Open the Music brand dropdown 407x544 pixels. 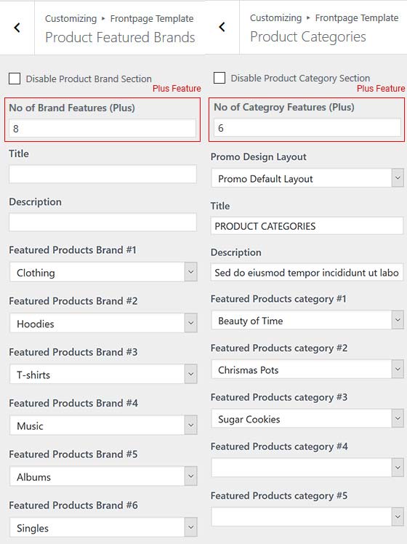tap(103, 425)
